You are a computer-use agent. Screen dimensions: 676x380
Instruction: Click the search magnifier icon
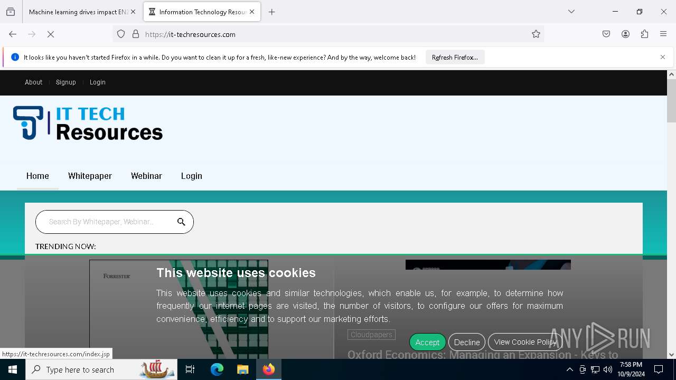tap(181, 222)
